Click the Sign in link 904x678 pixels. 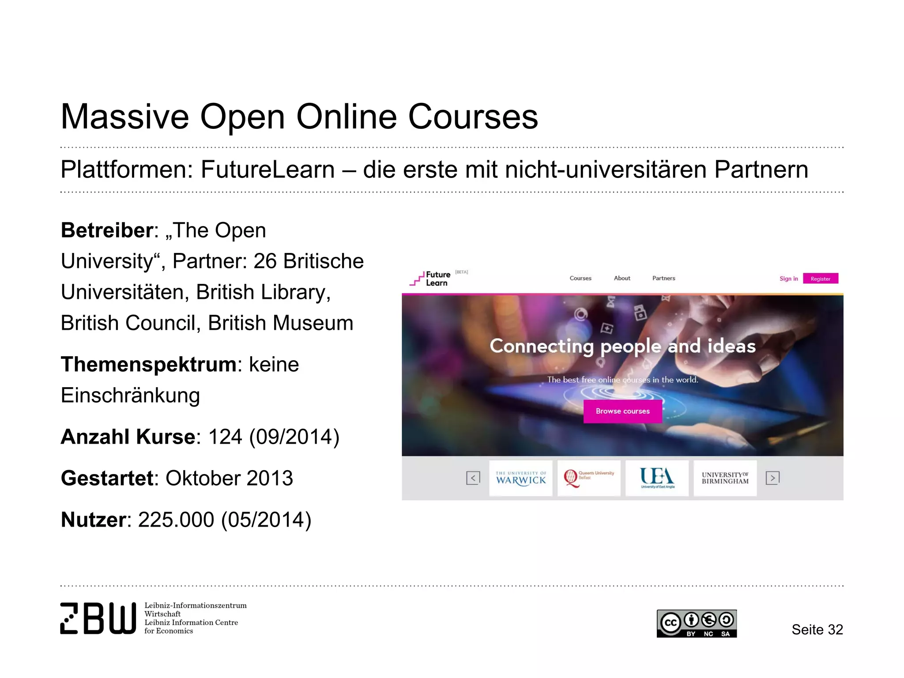point(788,279)
